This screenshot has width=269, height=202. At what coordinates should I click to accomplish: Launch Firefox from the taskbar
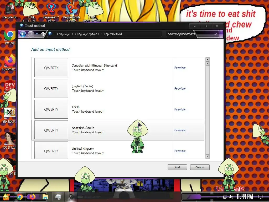(32, 197)
